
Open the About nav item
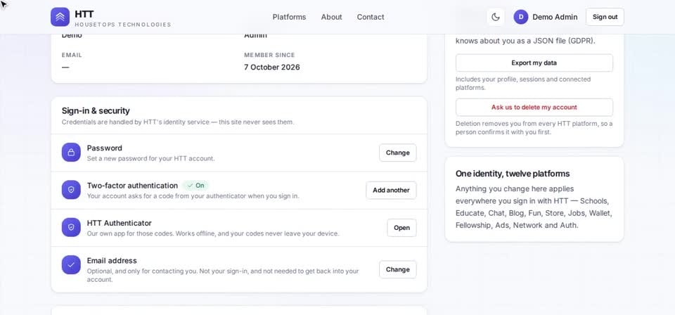tap(331, 17)
